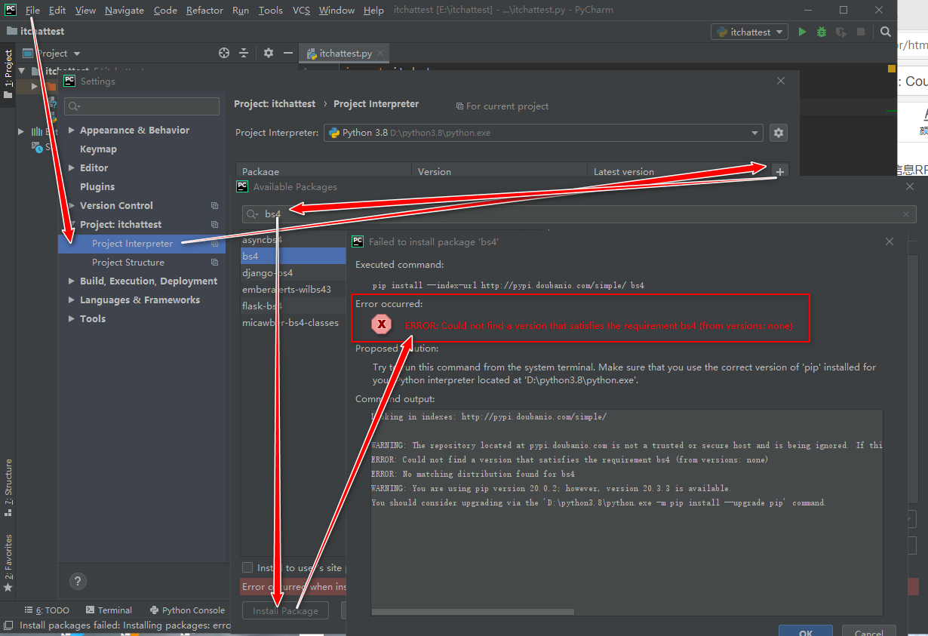This screenshot has height=636, width=928.
Task: Open the Navigate menu
Action: [124, 10]
